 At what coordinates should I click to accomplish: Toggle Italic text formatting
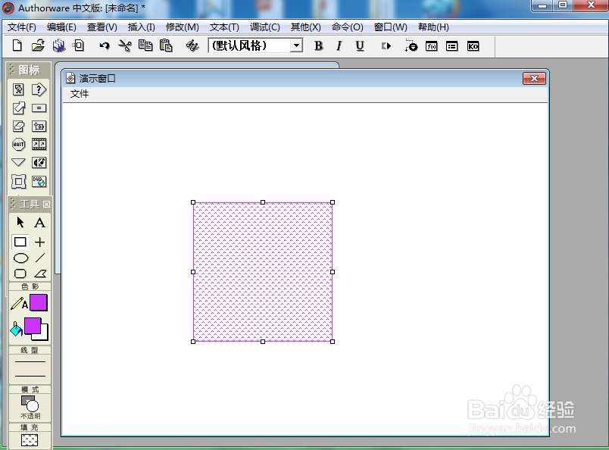tap(339, 46)
